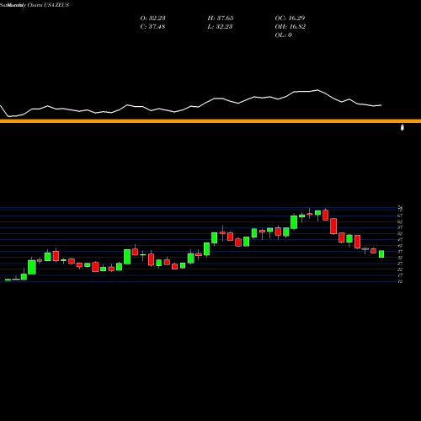Select the open value 'O: 32.23'
The height and width of the screenshot is (421, 421).
[x=152, y=18]
